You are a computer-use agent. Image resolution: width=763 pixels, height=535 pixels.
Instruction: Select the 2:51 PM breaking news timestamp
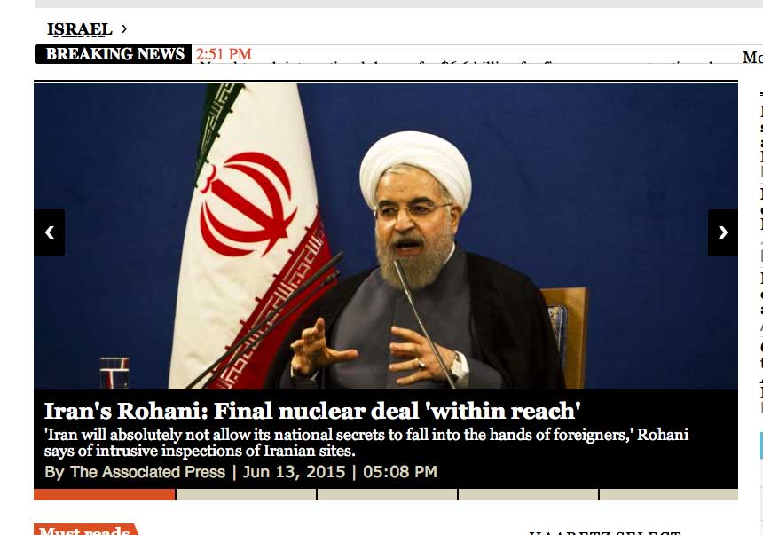[224, 53]
